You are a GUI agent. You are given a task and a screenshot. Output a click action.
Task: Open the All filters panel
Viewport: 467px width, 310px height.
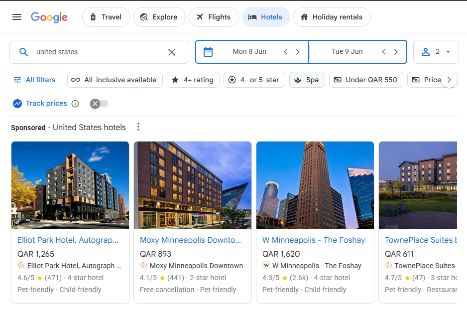tap(34, 80)
